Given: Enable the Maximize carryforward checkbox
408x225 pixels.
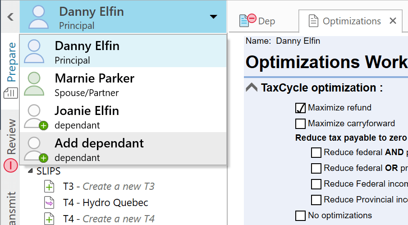Looking at the screenshot, I should tap(300, 123).
